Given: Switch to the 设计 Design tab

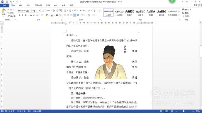Looking at the screenshot, I should 29,6.
